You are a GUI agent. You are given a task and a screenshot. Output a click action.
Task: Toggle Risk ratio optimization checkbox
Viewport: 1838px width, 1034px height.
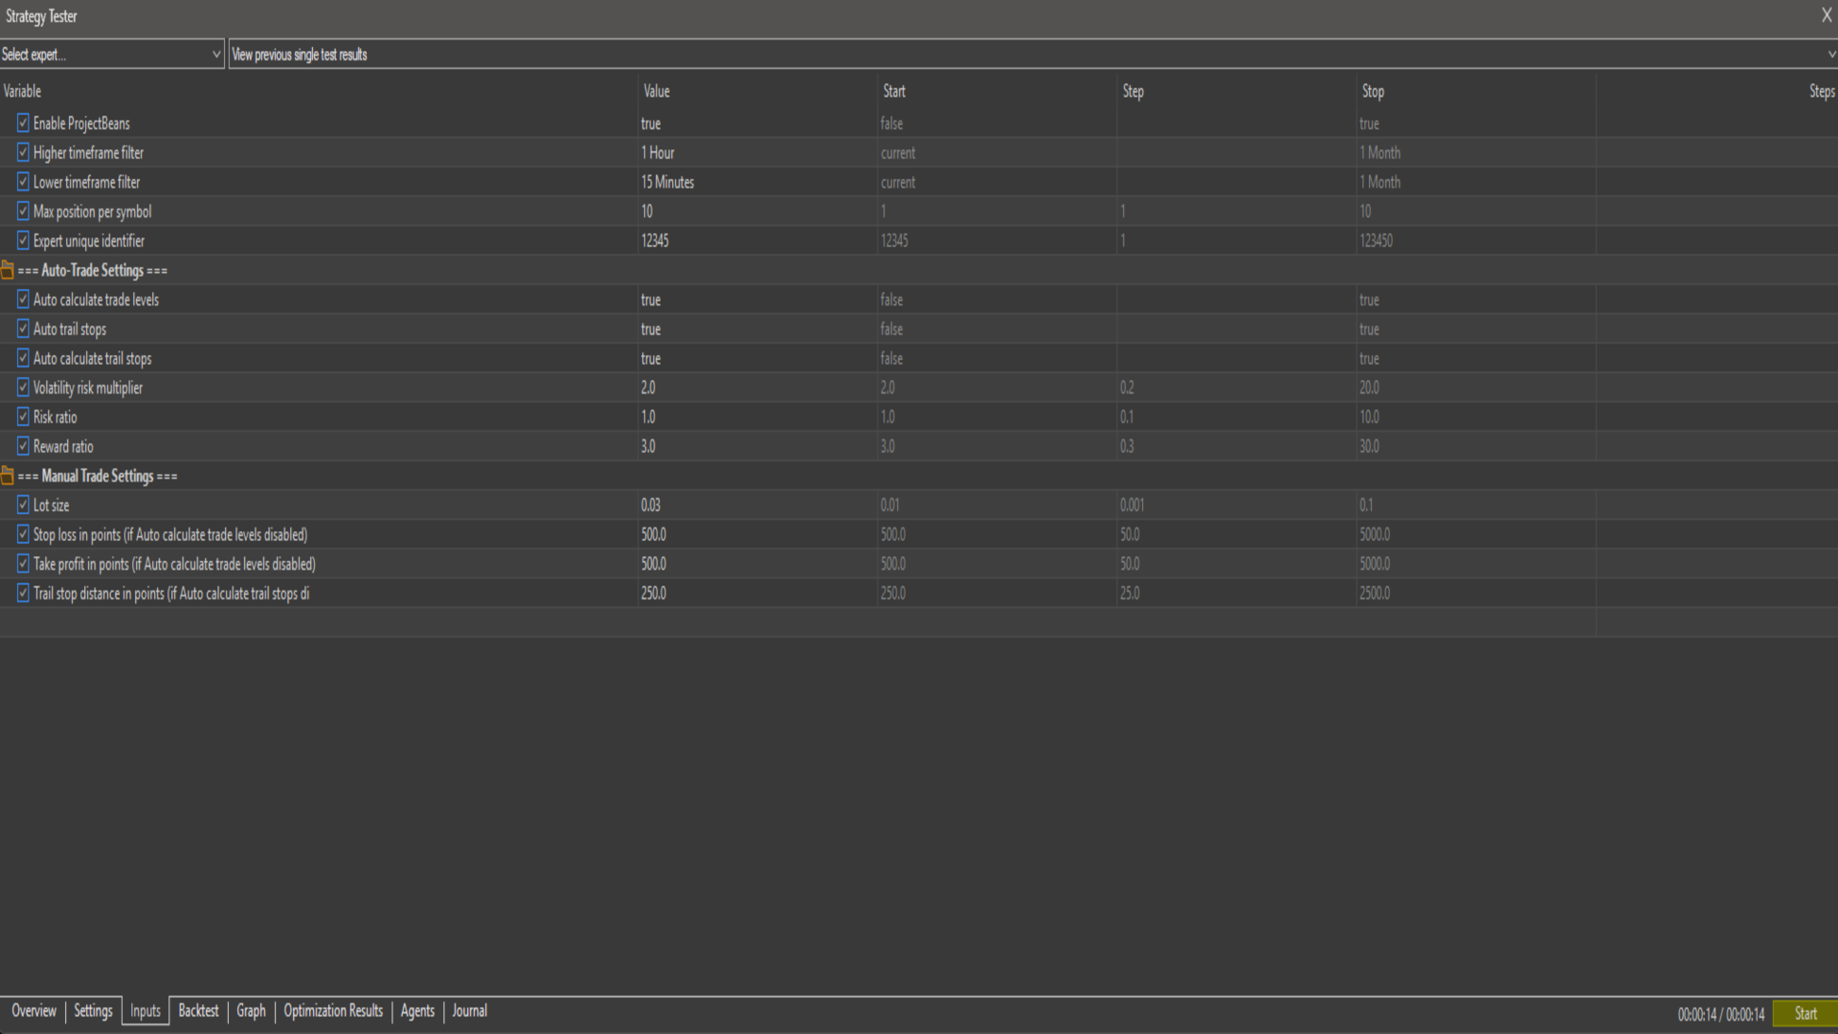[23, 416]
